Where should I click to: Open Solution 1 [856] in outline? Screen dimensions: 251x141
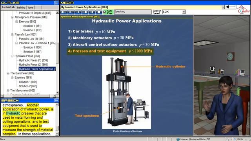32,47
